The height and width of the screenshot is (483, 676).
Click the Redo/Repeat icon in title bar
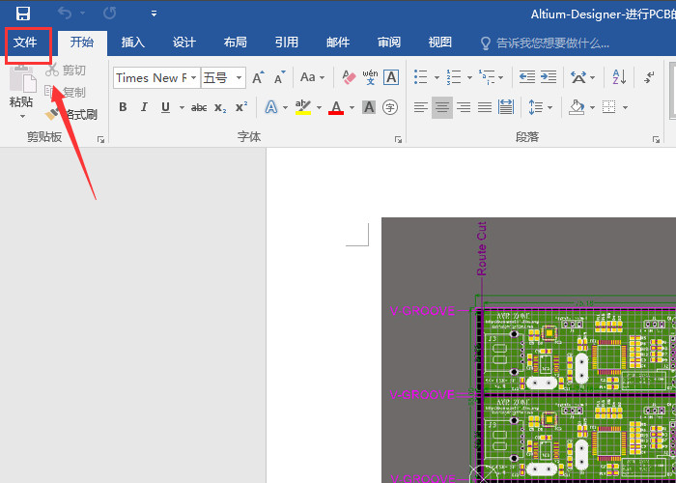coord(109,14)
